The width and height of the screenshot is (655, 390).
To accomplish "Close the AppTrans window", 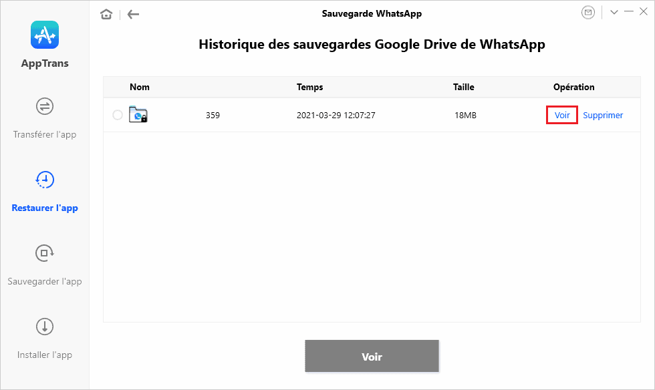I will click(x=644, y=12).
